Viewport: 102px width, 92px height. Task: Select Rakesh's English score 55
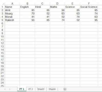click(x=27, y=20)
